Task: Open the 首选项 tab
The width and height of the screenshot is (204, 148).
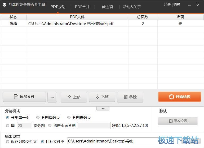Action: (107, 7)
